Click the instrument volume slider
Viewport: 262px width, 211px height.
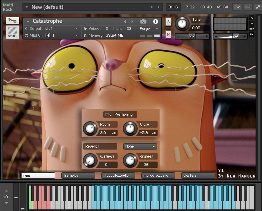point(230,36)
